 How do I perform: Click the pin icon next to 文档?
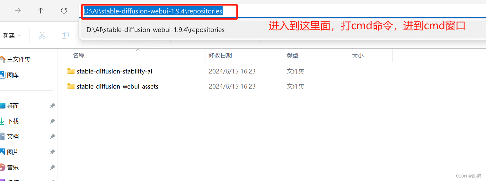pyautogui.click(x=52, y=137)
